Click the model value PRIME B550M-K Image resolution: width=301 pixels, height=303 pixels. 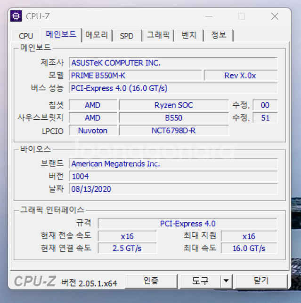135,75
